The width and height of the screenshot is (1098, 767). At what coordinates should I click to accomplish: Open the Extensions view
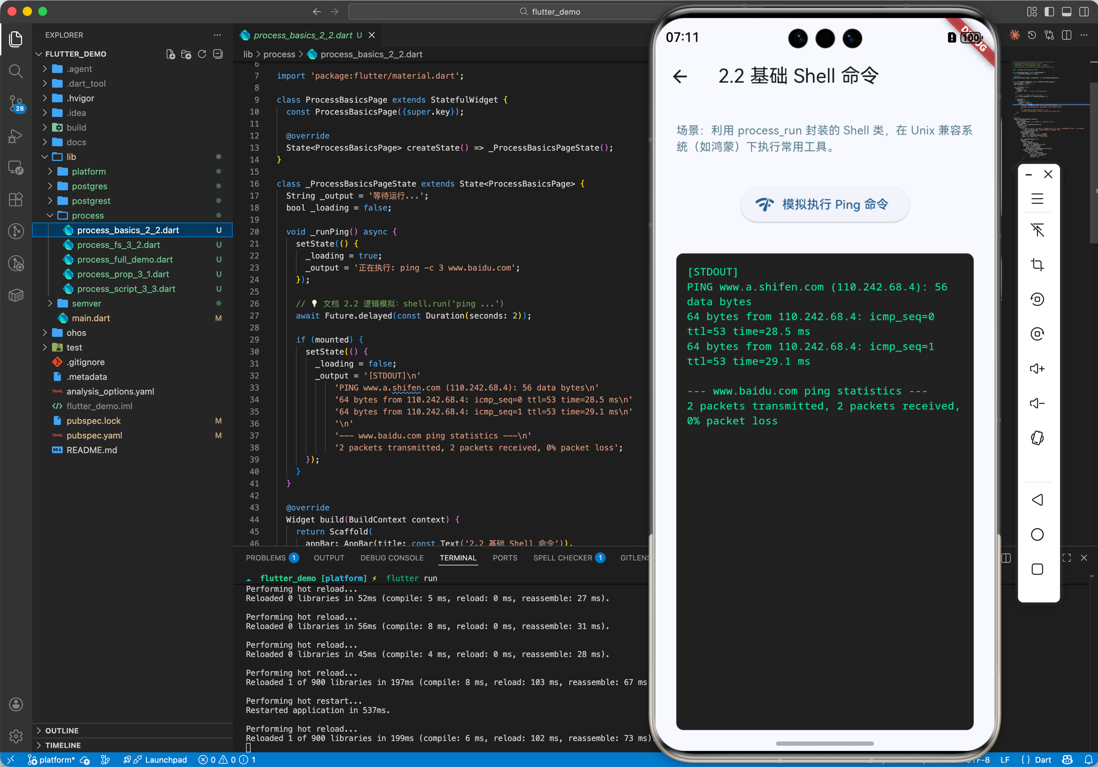point(16,199)
